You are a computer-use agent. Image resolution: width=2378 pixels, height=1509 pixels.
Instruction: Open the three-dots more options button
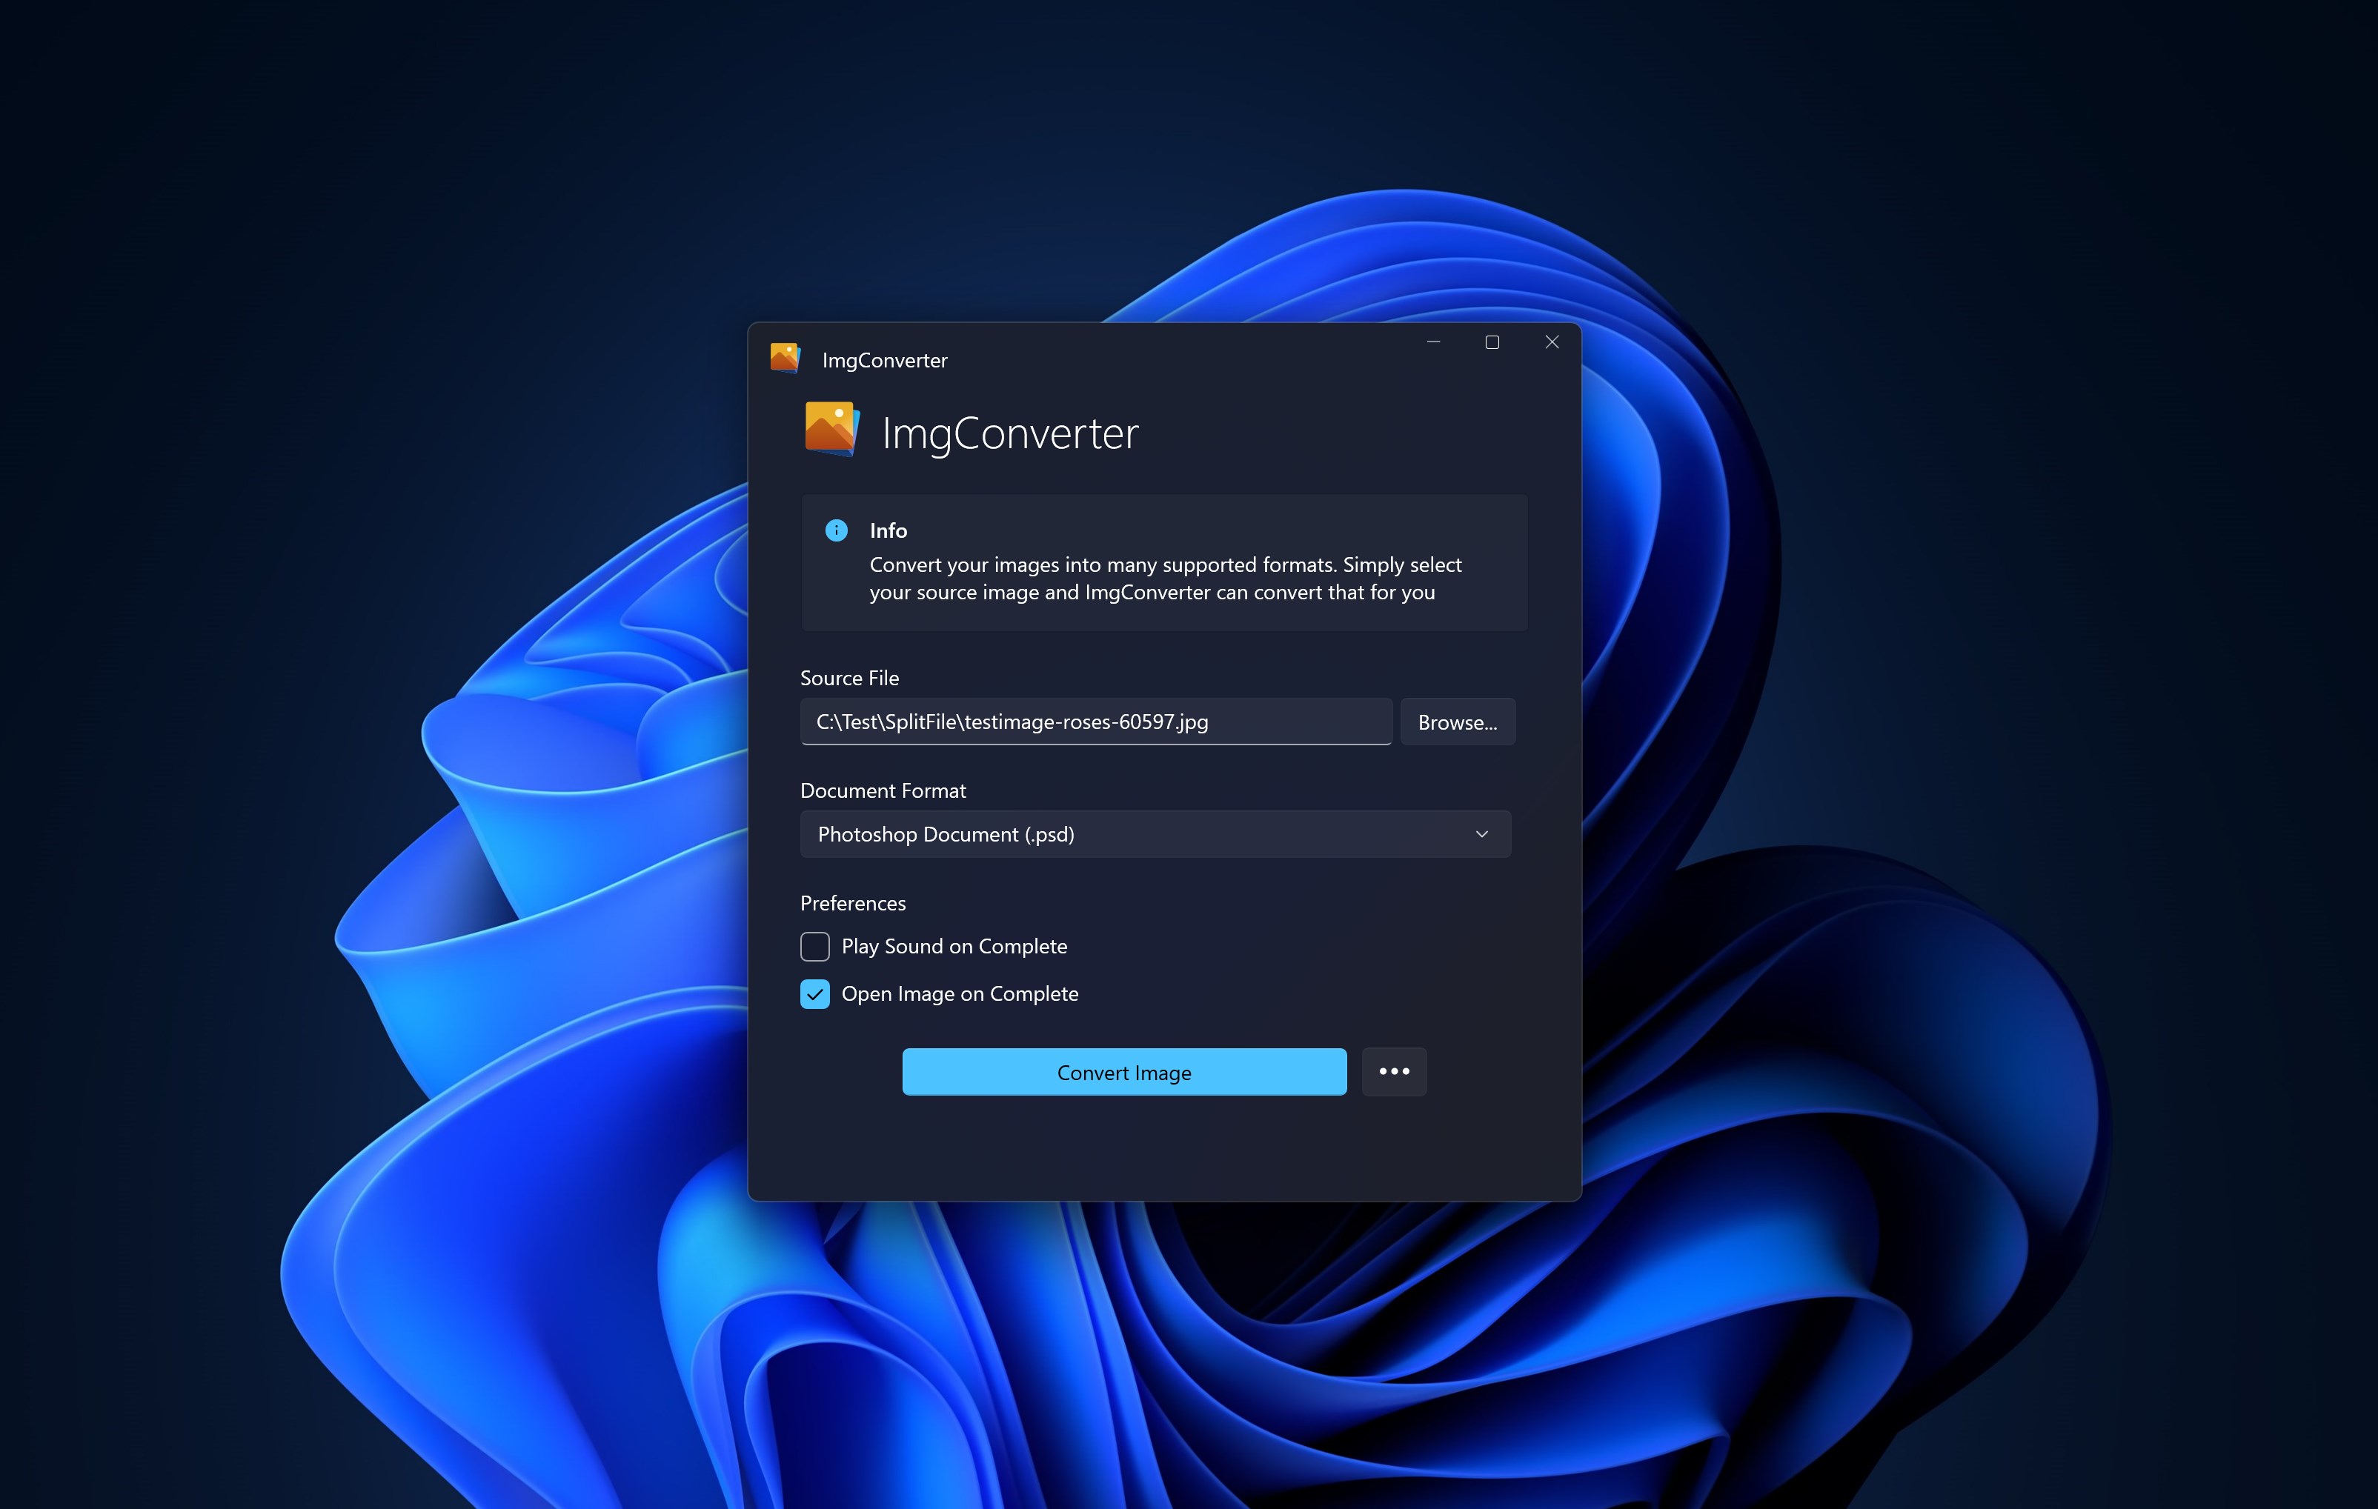click(1393, 1072)
